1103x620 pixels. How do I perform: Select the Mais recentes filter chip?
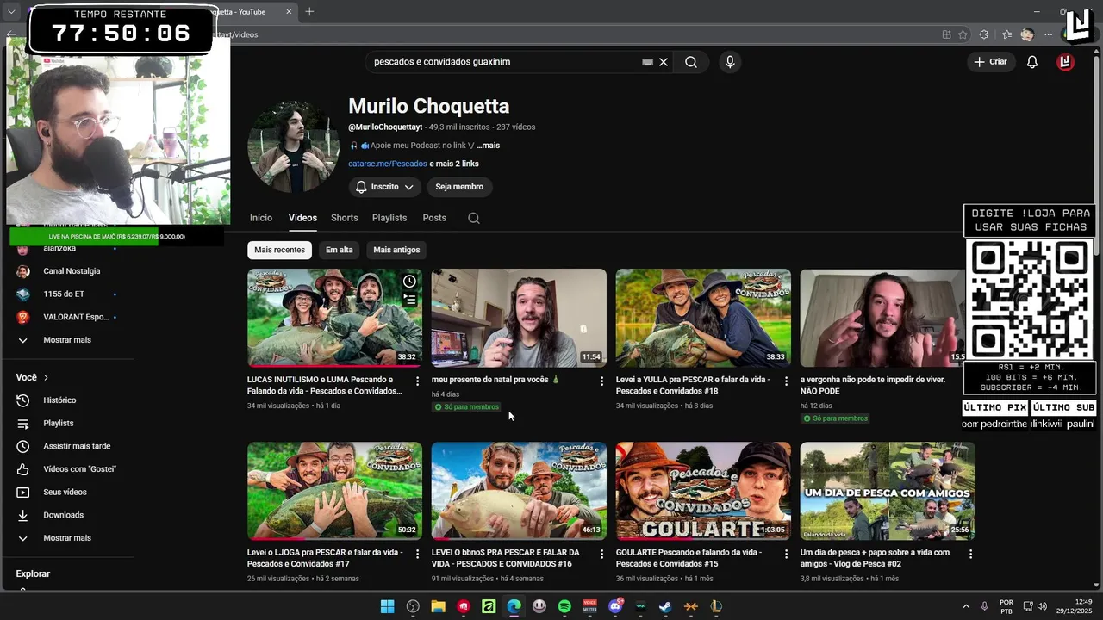coord(279,250)
